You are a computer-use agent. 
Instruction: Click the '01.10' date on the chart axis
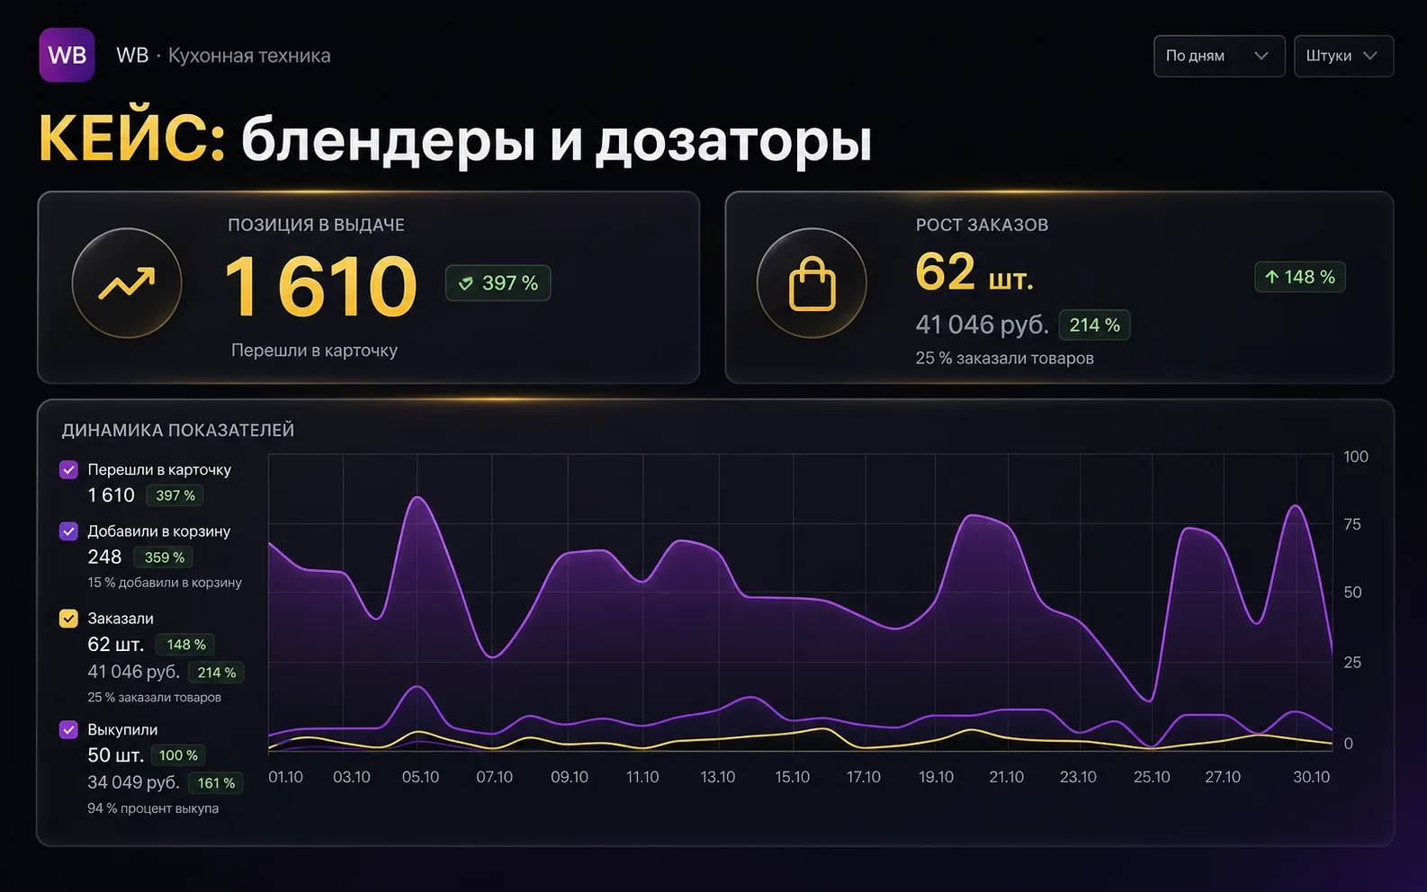coord(286,777)
